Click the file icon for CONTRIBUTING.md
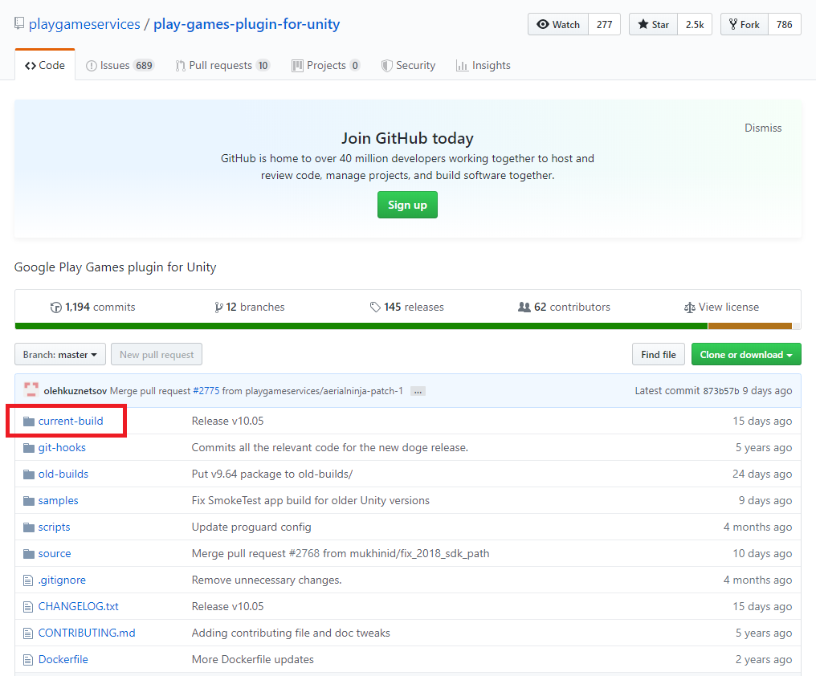 point(28,633)
